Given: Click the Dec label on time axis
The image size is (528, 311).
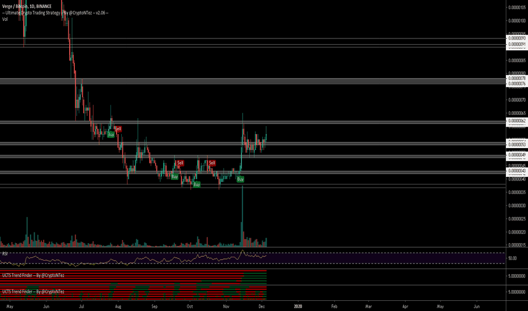Looking at the screenshot, I should coord(262,306).
